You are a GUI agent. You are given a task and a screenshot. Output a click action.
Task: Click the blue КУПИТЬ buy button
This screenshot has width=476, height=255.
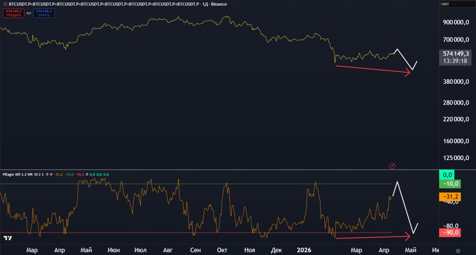tap(44, 13)
